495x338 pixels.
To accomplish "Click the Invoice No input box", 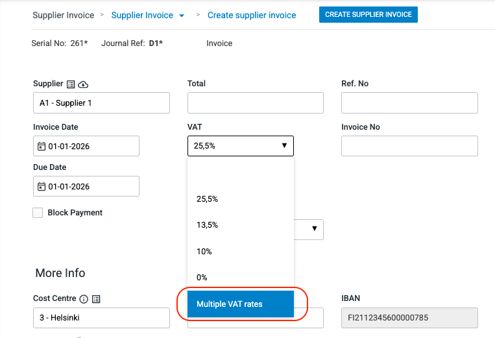I will tap(409, 146).
